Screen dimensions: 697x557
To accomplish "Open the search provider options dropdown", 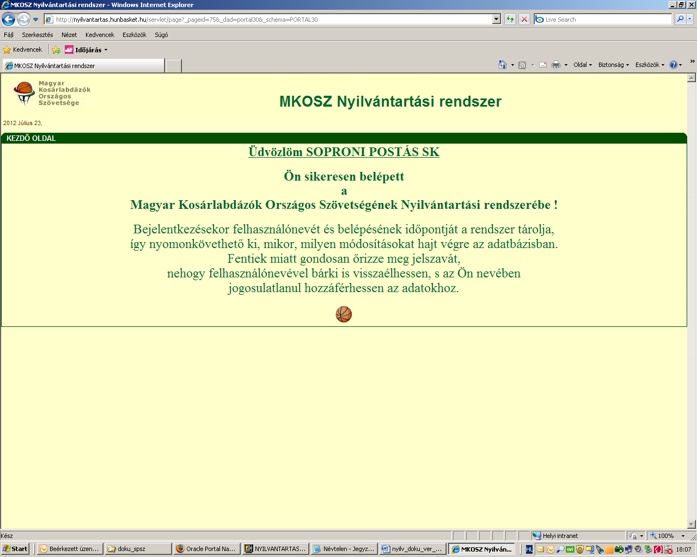I will pos(690,20).
